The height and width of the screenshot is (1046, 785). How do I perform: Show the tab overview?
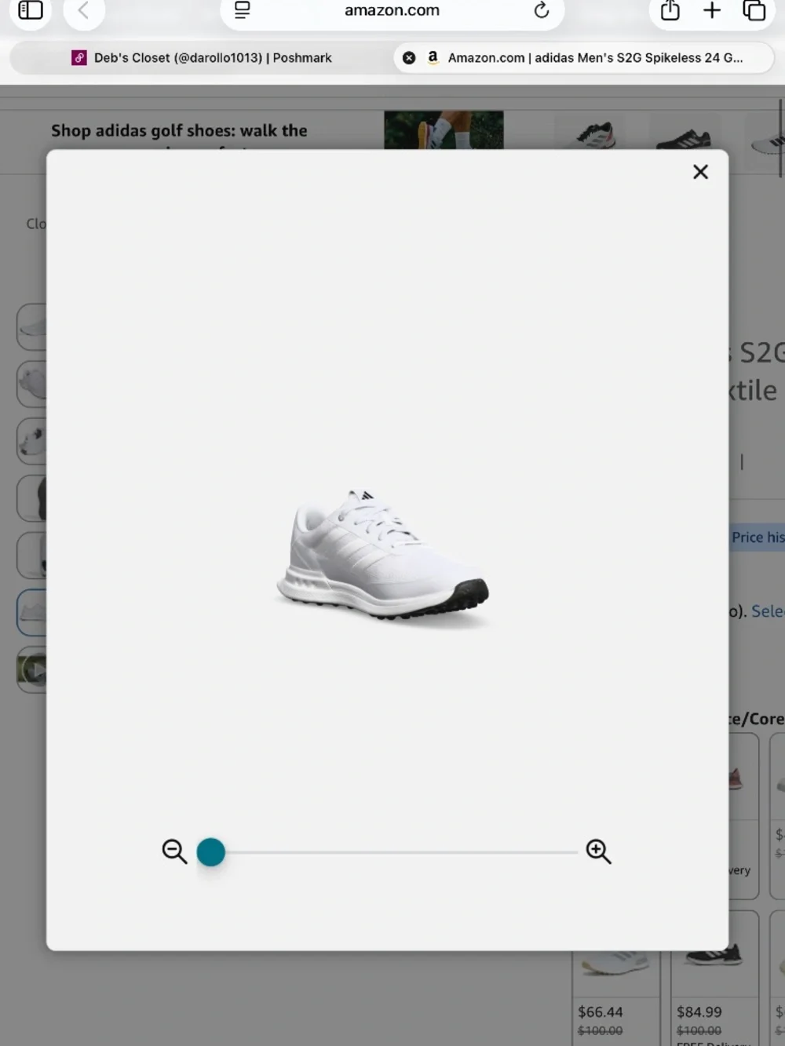click(x=754, y=10)
